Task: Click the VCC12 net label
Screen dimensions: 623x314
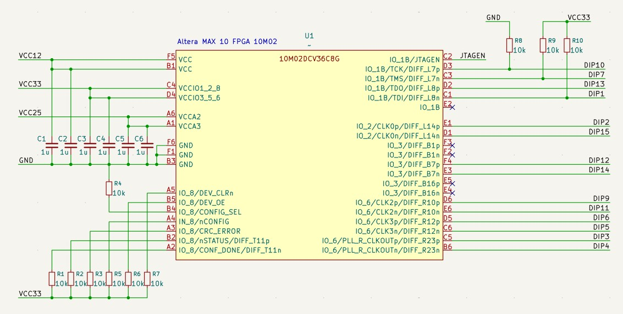Action: 30,56
